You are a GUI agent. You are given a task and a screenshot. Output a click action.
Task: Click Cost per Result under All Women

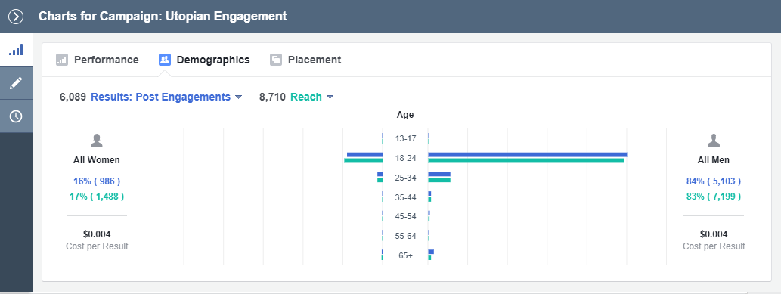pyautogui.click(x=97, y=246)
